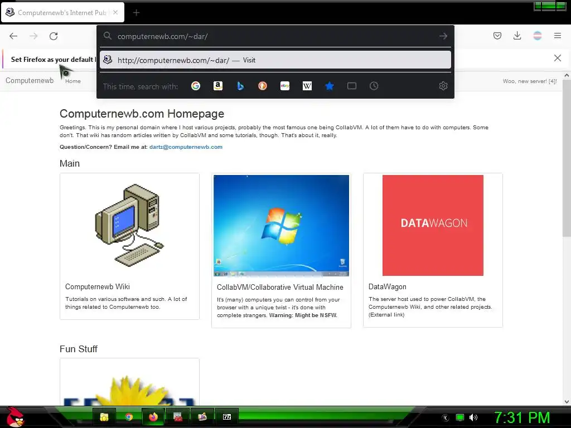Open the DataWagon red logo thumbnail

pos(433,225)
